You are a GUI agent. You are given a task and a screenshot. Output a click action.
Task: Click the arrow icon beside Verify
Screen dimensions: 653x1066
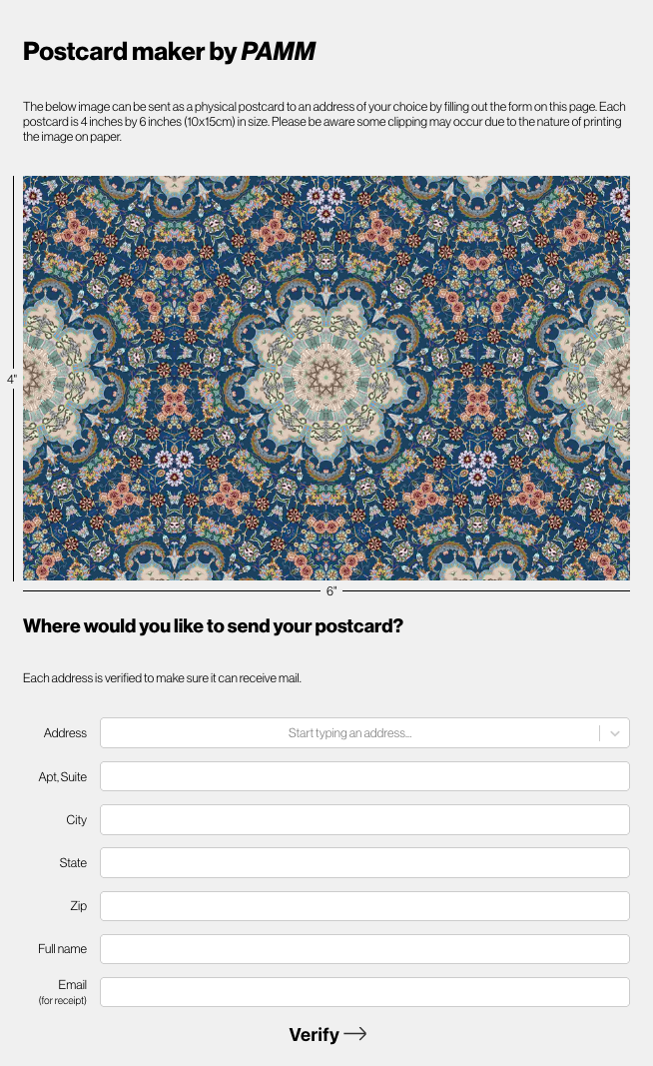355,1034
